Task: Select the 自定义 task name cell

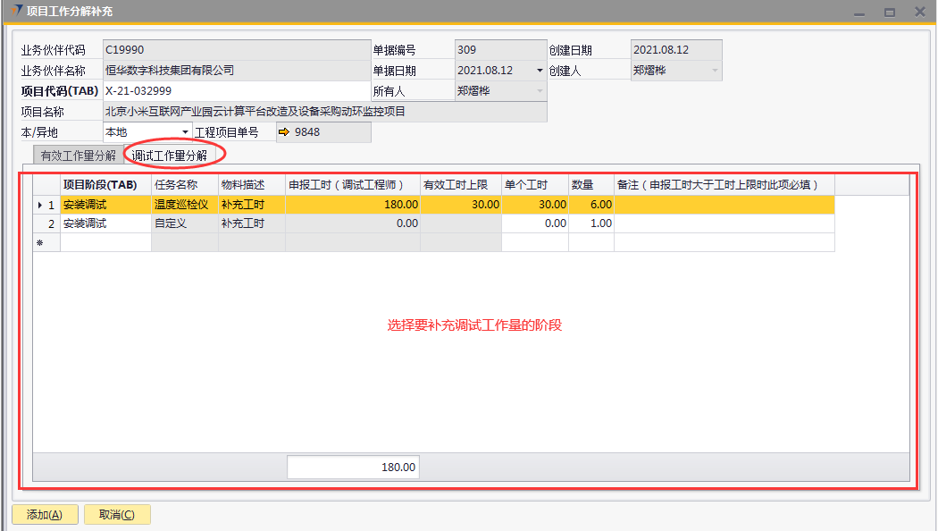Action: pos(184,223)
